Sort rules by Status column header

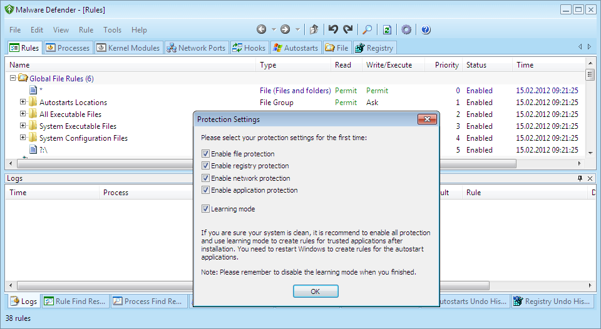(487, 64)
